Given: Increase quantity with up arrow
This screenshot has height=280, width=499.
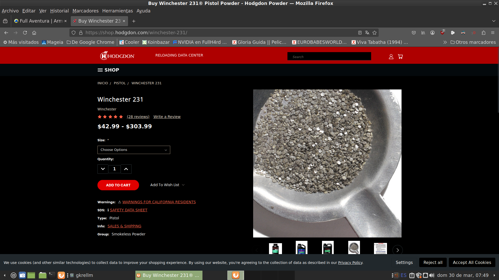Looking at the screenshot, I should pos(126,169).
